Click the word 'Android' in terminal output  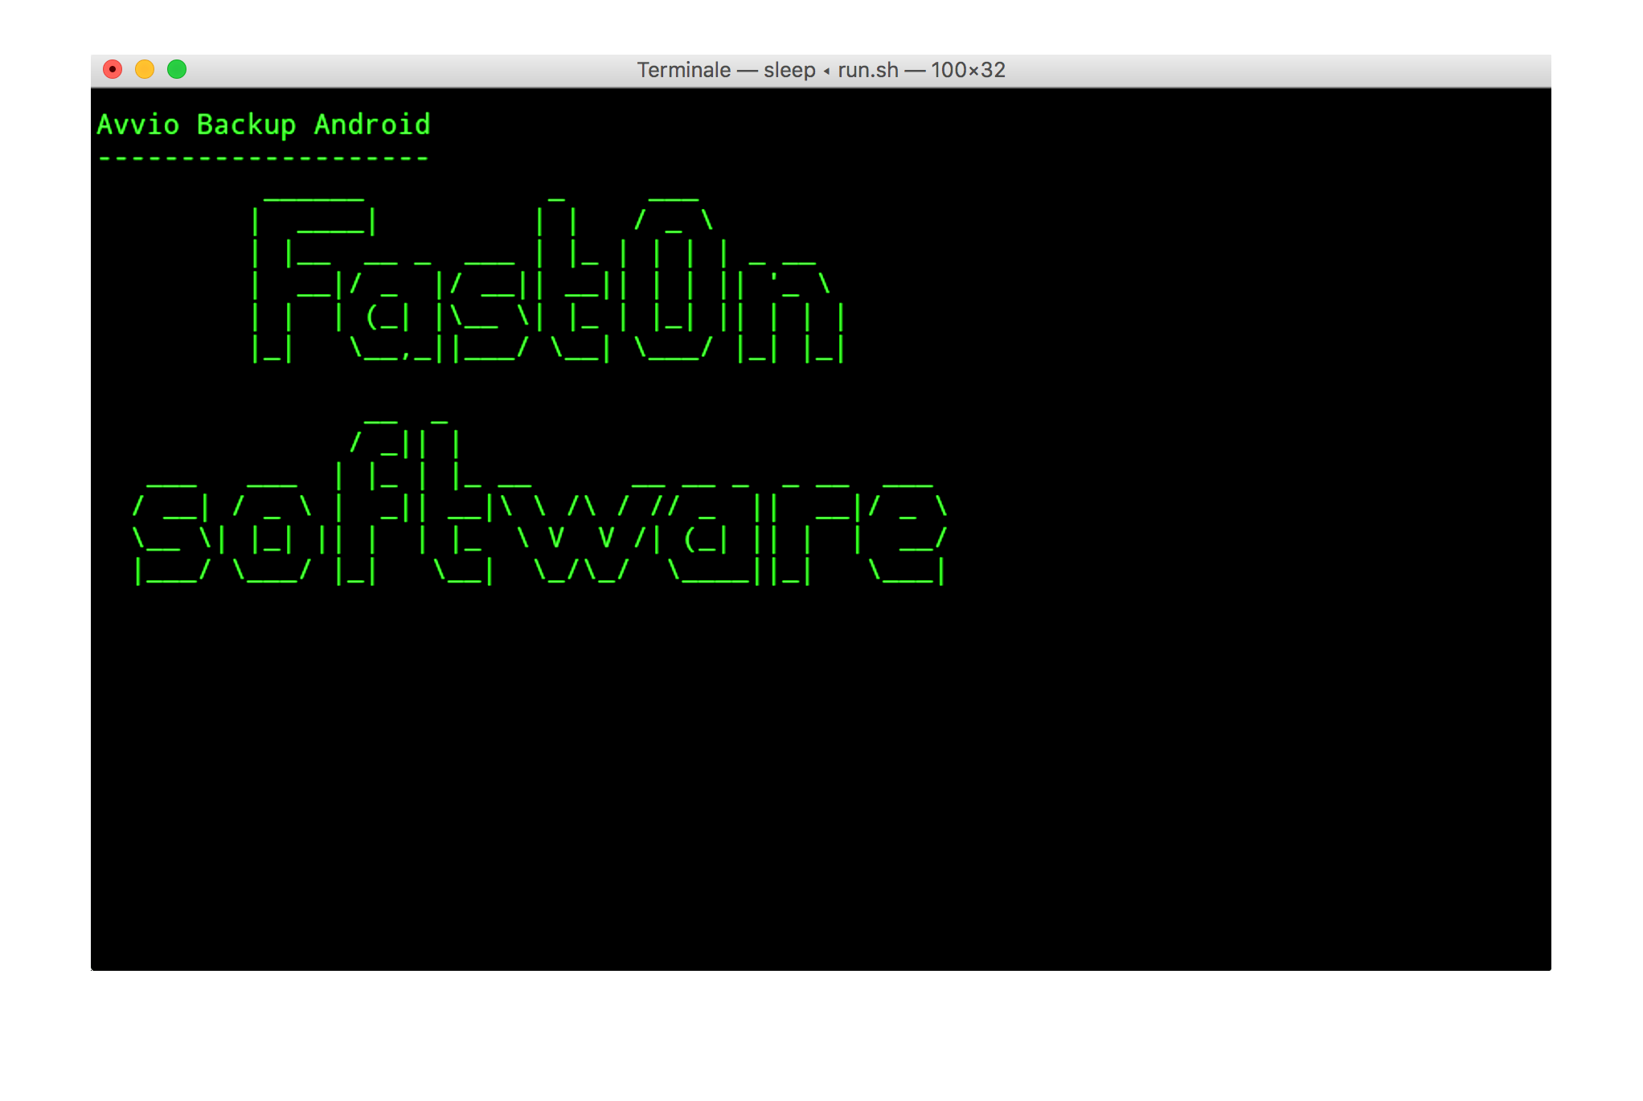click(x=371, y=125)
